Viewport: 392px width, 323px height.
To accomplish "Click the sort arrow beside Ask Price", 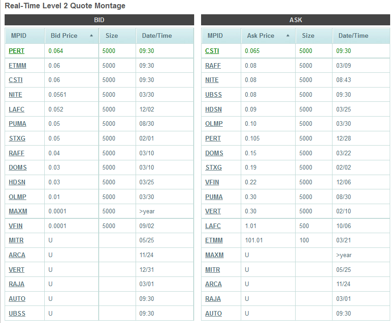I will click(288, 35).
